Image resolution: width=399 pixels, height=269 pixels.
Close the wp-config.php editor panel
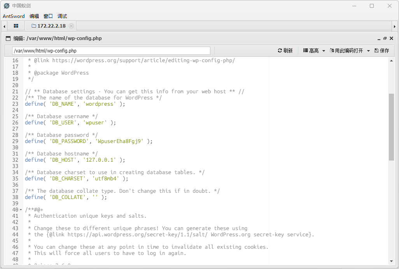392,38
